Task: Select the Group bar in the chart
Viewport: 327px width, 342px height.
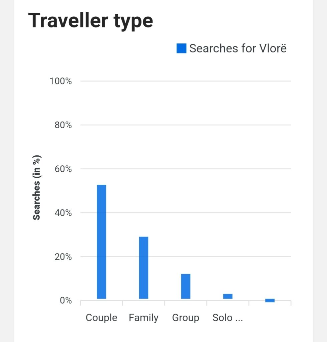Action: coord(186,286)
